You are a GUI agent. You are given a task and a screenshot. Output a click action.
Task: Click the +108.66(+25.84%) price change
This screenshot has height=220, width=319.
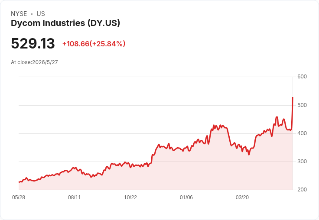(x=94, y=44)
